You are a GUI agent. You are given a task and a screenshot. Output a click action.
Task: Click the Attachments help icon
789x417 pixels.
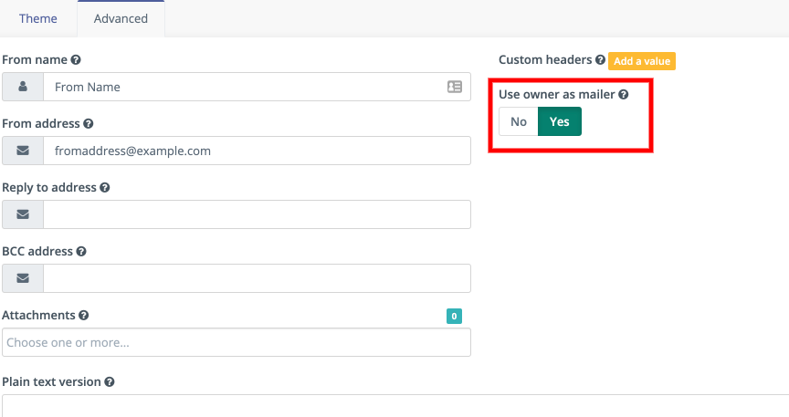click(84, 316)
